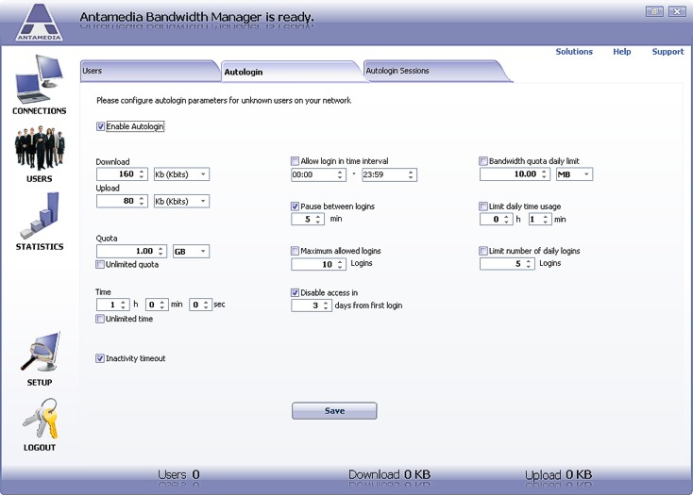The image size is (693, 495).
Task: Click the Download 0 KB status text
Action: click(x=389, y=474)
